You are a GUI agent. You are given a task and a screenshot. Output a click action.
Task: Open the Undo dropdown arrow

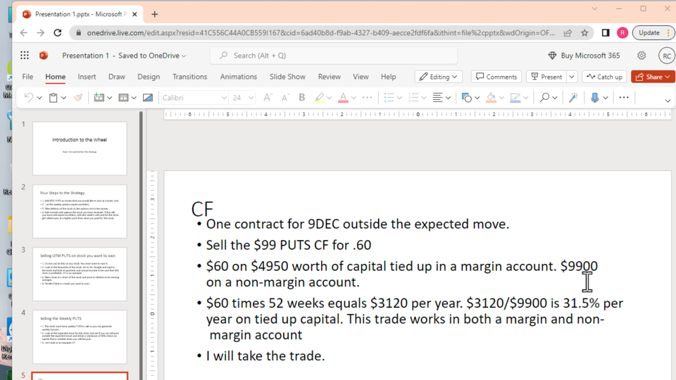tap(39, 99)
